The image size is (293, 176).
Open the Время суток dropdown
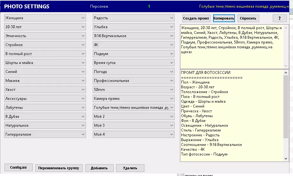(x=134, y=63)
